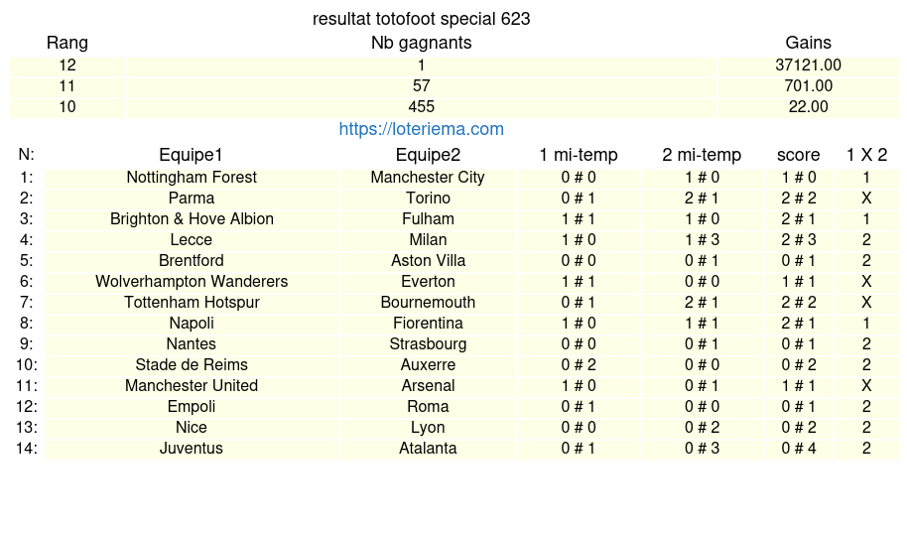This screenshot has width=907, height=536.
Task: Click the 'Equipe1' column header
Action: pyautogui.click(x=191, y=155)
